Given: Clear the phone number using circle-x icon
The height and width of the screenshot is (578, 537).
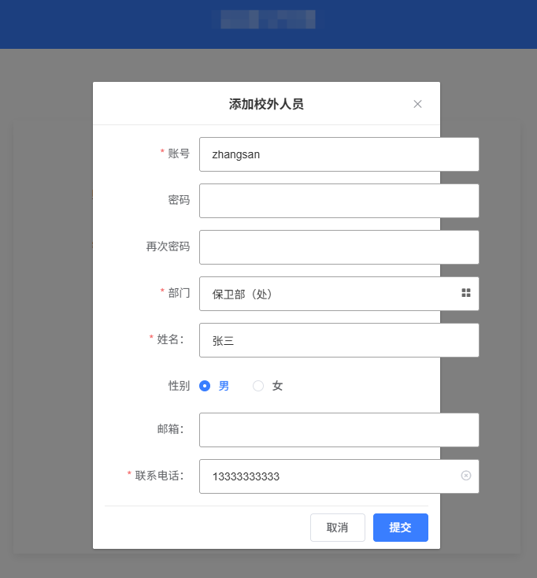Looking at the screenshot, I should tap(466, 476).
